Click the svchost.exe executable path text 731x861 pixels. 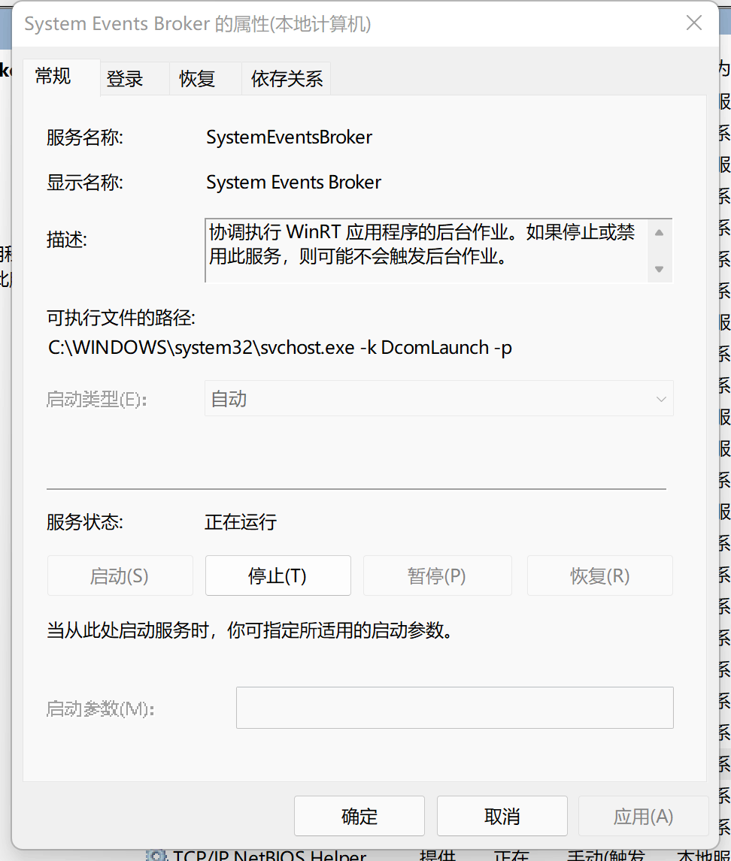[x=280, y=348]
